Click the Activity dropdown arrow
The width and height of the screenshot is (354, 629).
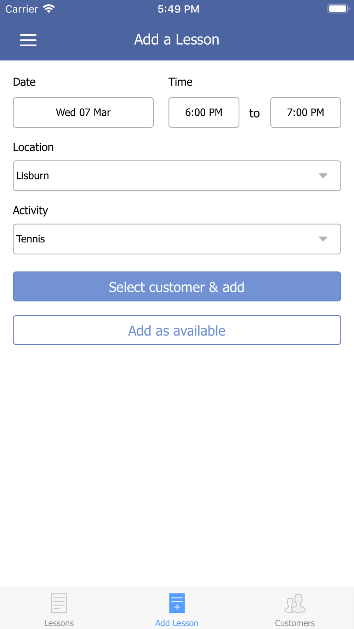click(323, 239)
